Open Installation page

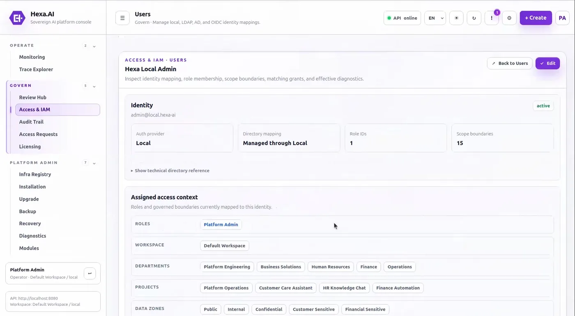pyautogui.click(x=32, y=187)
